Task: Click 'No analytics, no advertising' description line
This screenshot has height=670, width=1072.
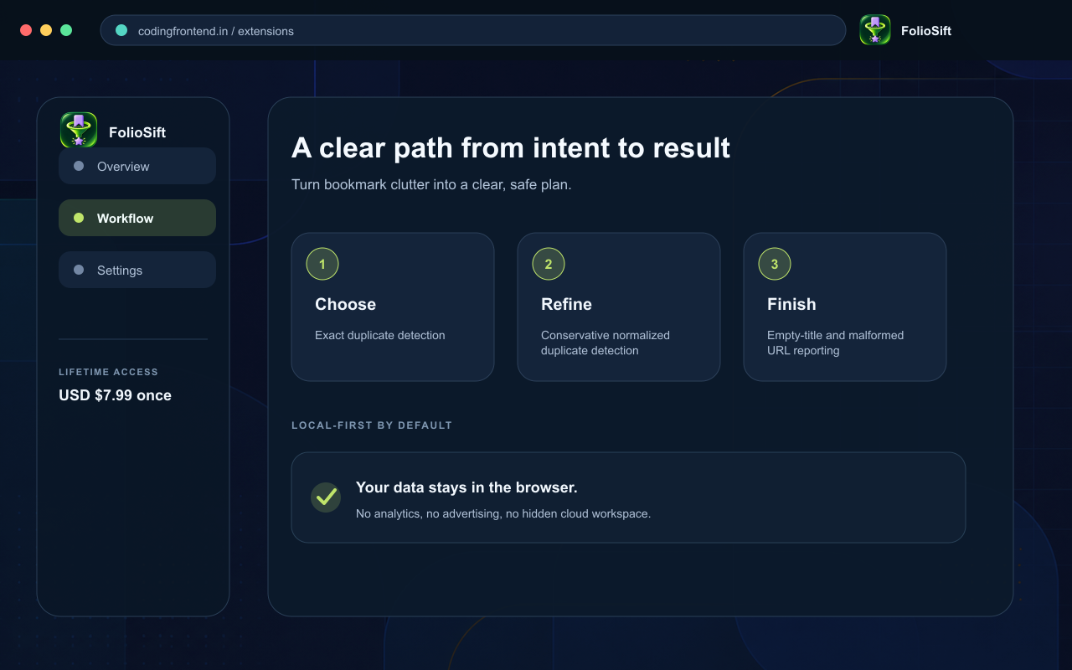Action: click(x=503, y=513)
